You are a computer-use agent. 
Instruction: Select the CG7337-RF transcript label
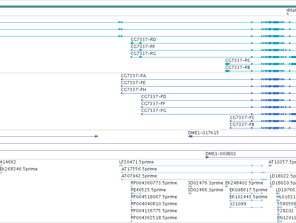[143, 47]
